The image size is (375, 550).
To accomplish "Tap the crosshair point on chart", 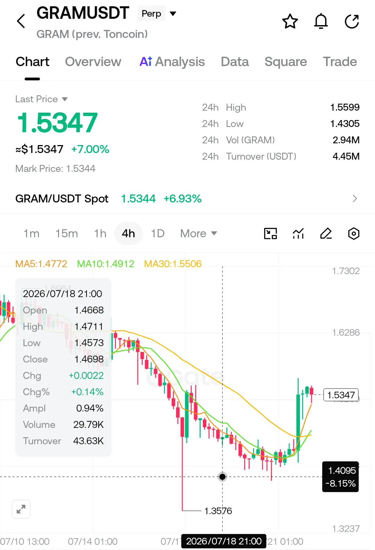I will tap(223, 477).
